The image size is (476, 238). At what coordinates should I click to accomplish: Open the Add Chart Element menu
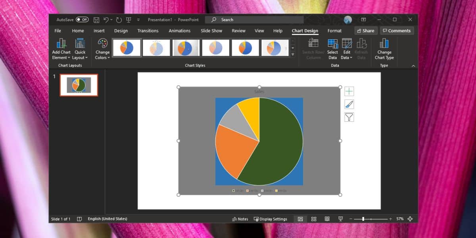(61, 49)
